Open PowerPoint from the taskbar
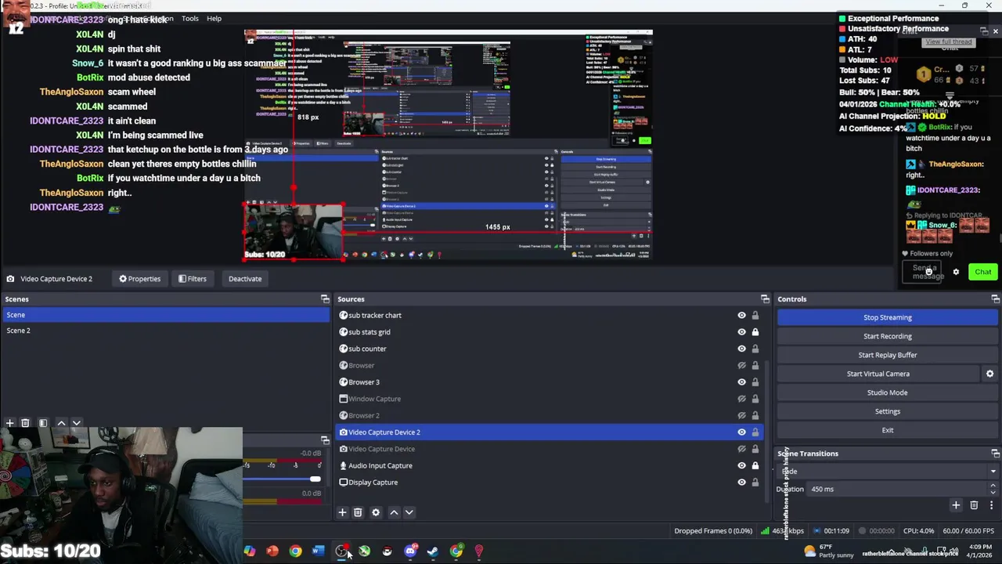This screenshot has width=1002, height=564. (272, 551)
